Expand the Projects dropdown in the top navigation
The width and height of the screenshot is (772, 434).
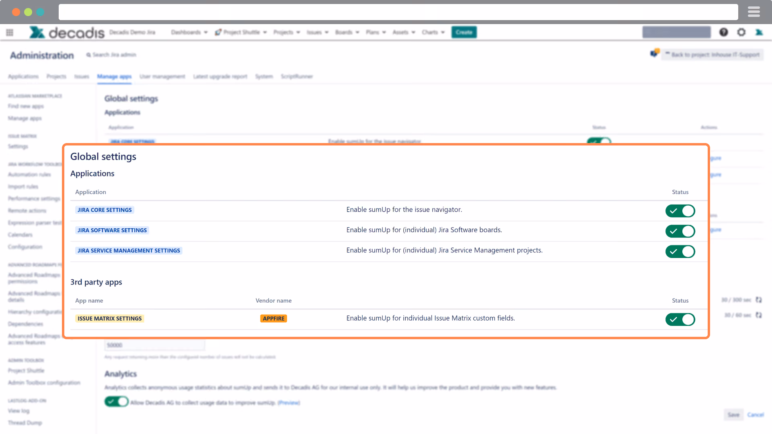pos(287,32)
